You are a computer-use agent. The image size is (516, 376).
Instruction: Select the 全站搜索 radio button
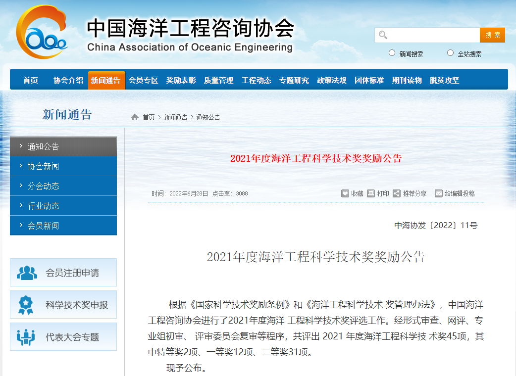coord(450,53)
